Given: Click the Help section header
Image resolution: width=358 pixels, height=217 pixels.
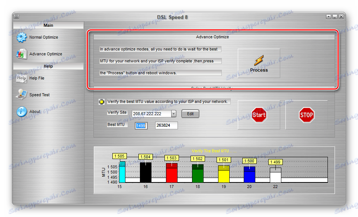Looking at the screenshot, I should 48,66.
